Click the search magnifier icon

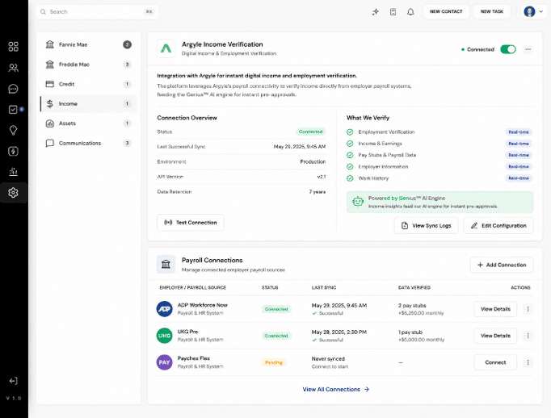click(x=43, y=12)
